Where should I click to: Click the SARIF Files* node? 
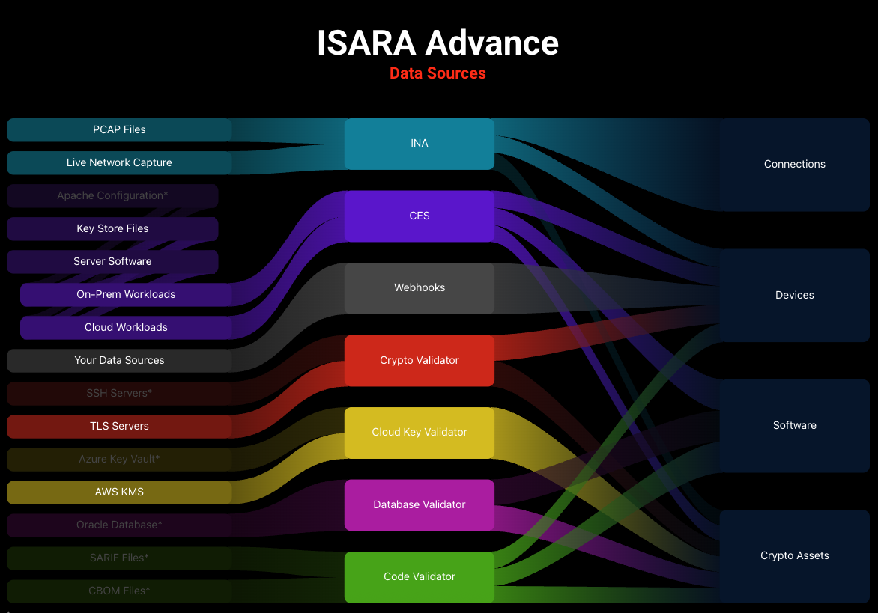click(119, 558)
